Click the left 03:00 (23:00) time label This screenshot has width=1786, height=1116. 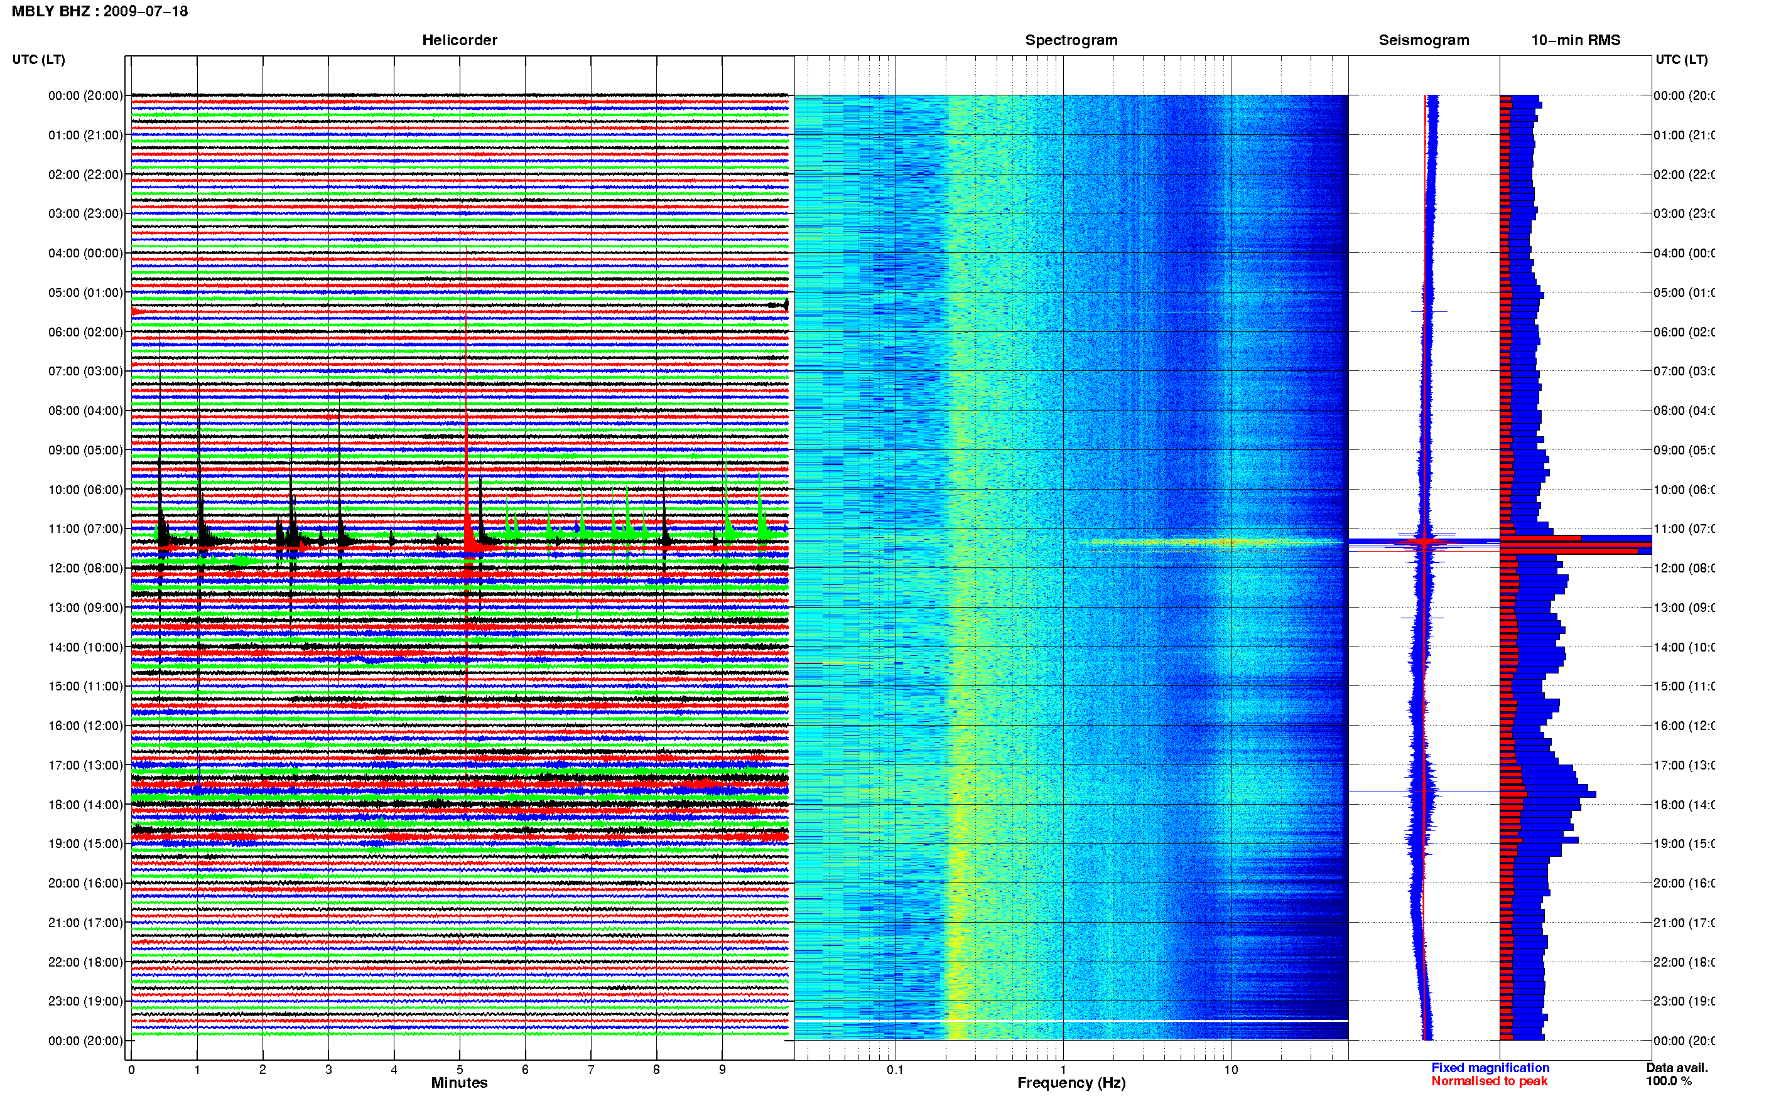(85, 213)
